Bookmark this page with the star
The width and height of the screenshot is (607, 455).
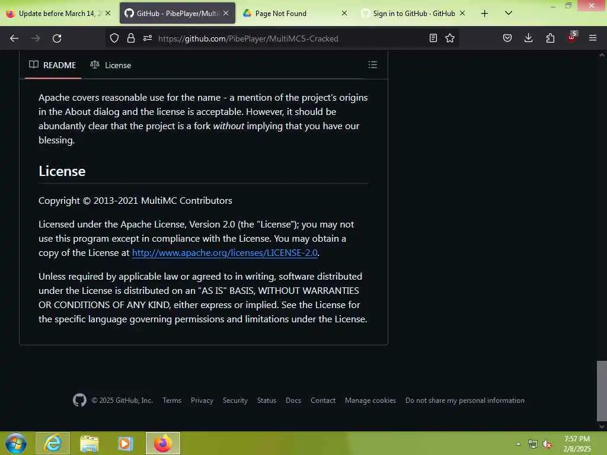pyautogui.click(x=450, y=38)
